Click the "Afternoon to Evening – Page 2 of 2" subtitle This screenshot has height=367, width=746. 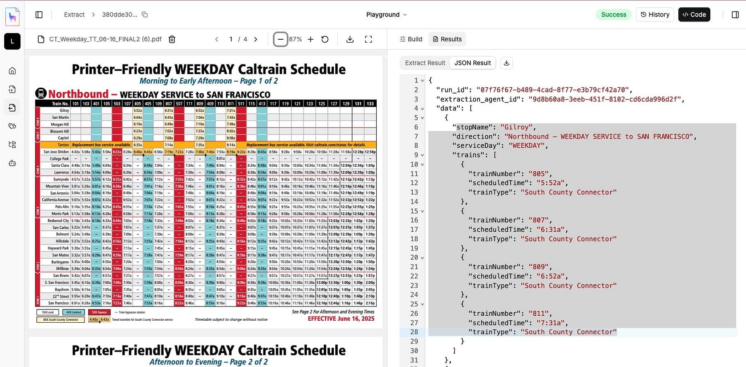coord(208,362)
